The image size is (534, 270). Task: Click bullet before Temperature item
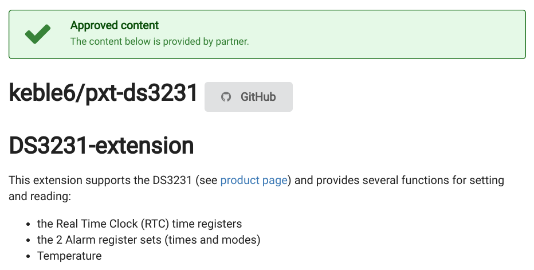29,256
